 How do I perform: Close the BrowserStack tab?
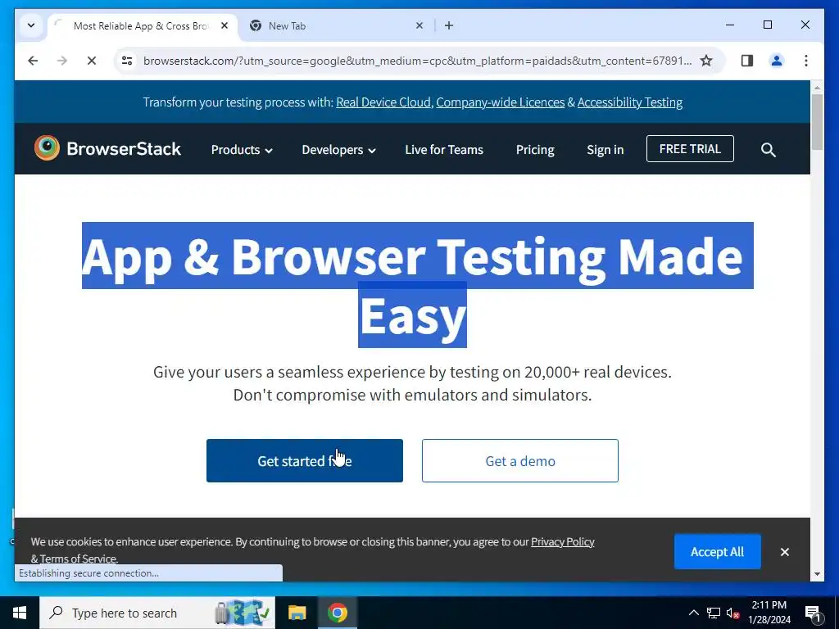[x=224, y=25]
